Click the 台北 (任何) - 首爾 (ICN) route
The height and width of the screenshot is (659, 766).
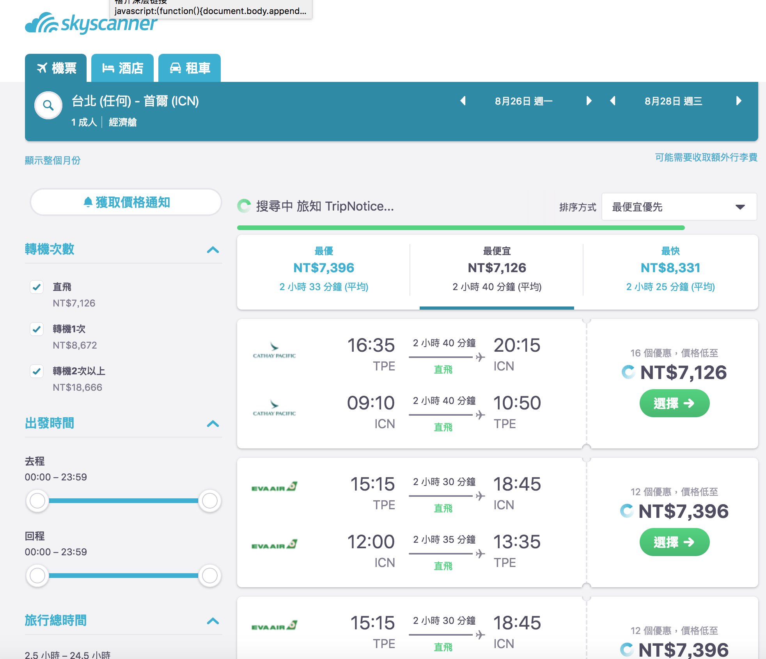(135, 101)
